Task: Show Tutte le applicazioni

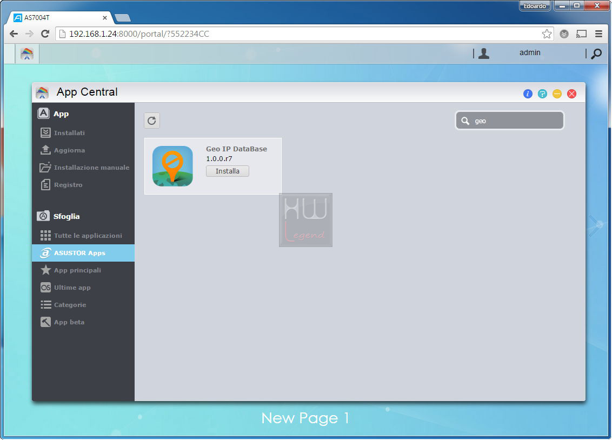Action: pyautogui.click(x=83, y=236)
